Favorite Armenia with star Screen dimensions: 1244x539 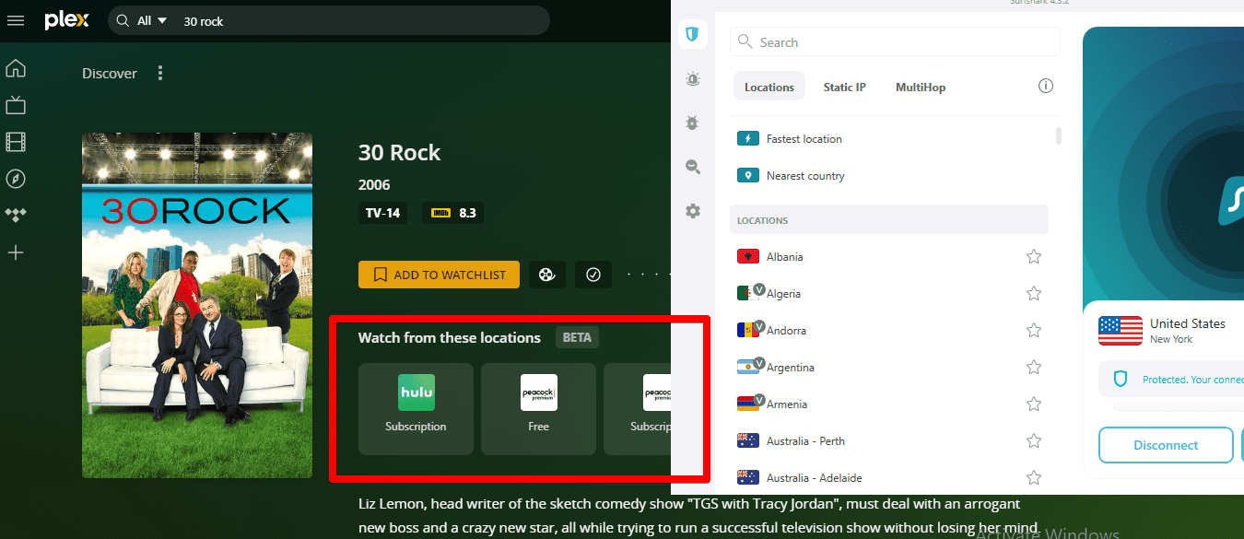[x=1034, y=404]
